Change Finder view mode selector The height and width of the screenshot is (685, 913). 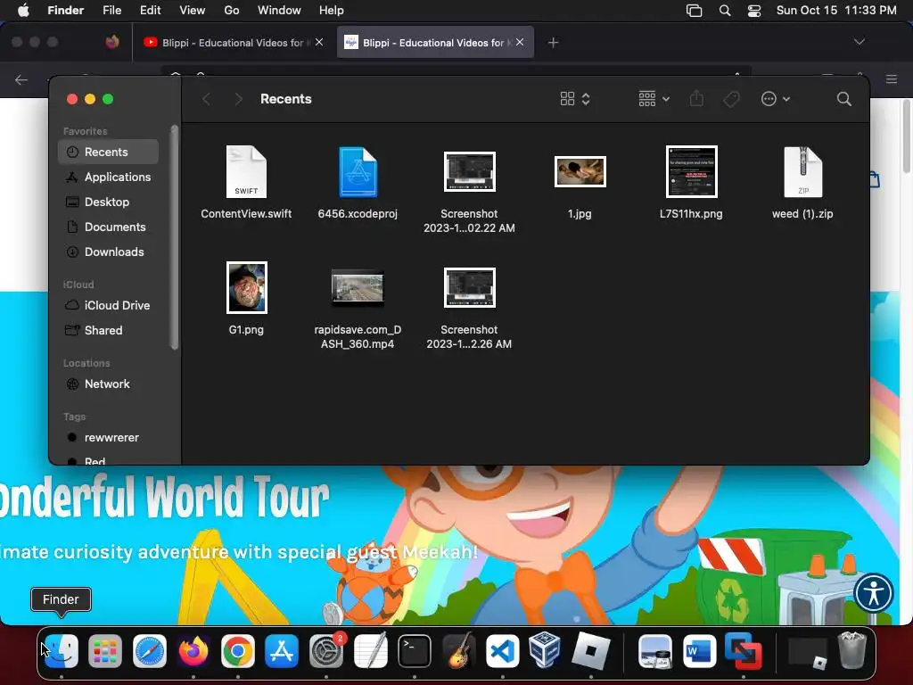575,99
